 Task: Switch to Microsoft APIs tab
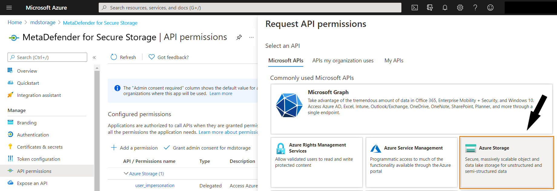point(286,61)
